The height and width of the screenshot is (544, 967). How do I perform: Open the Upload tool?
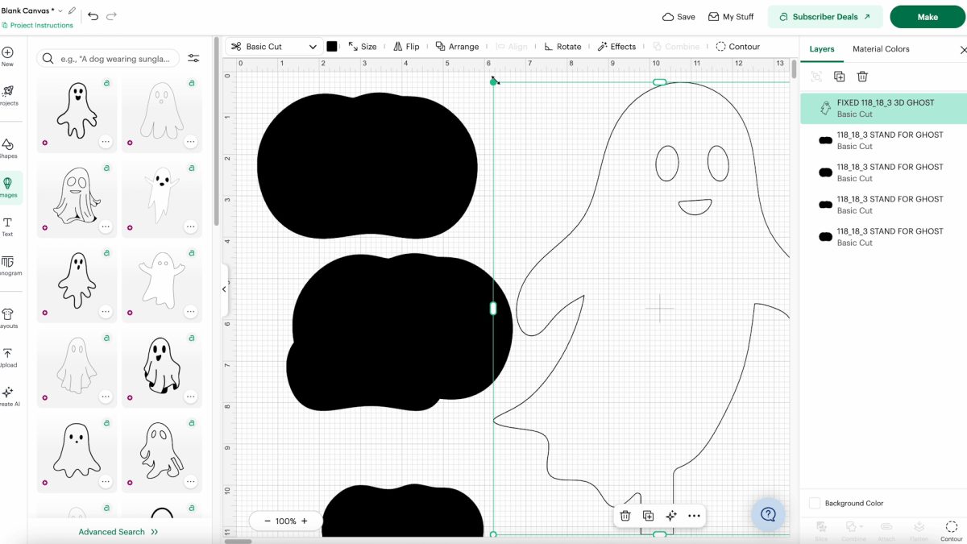(x=7, y=358)
